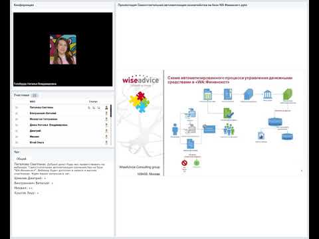Select participant 'Дмитрий' in the list
The width and height of the screenshot is (319, 239).
click(x=35, y=131)
